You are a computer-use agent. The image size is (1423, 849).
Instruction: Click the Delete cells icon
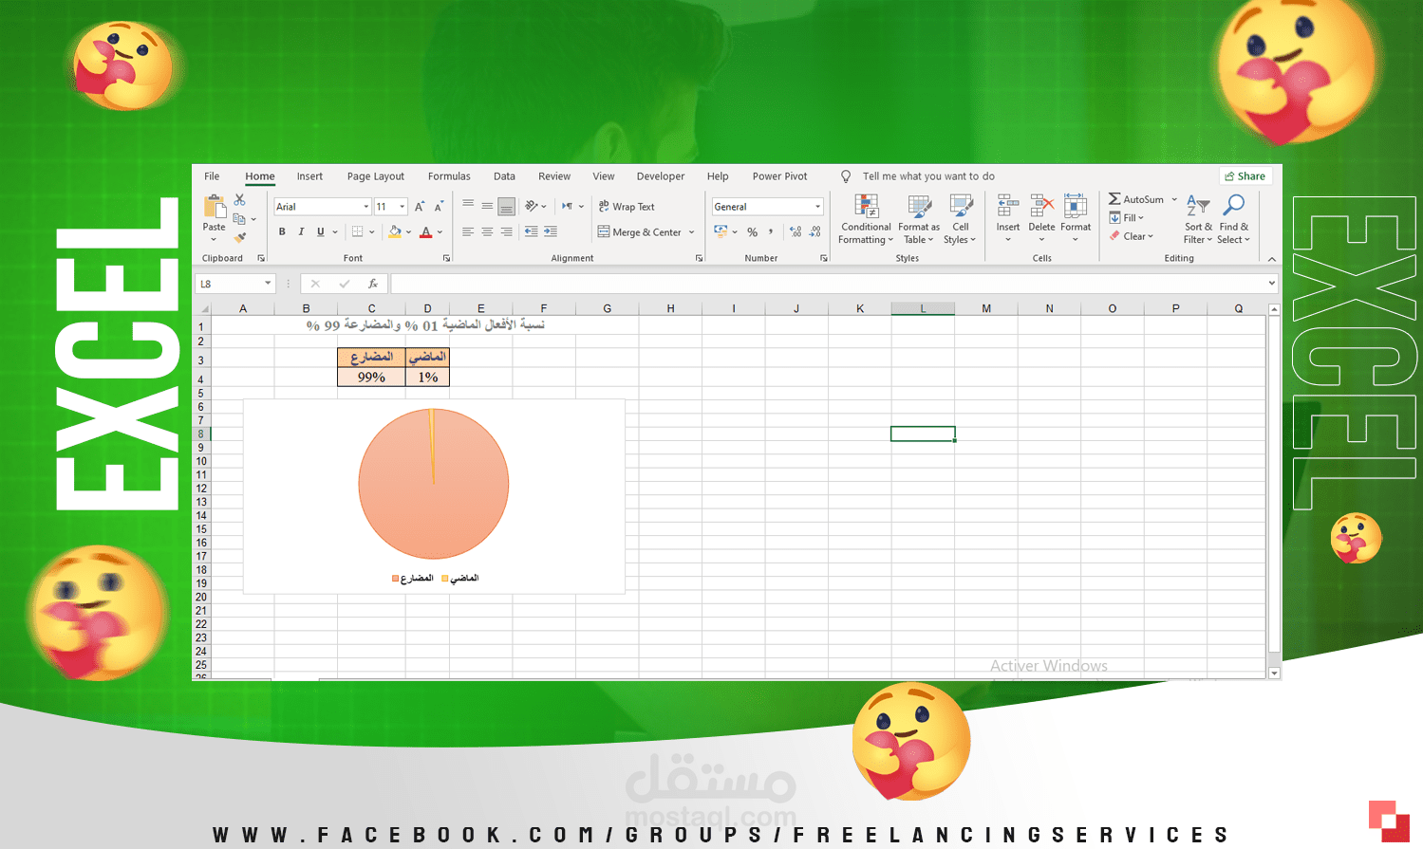1041,207
